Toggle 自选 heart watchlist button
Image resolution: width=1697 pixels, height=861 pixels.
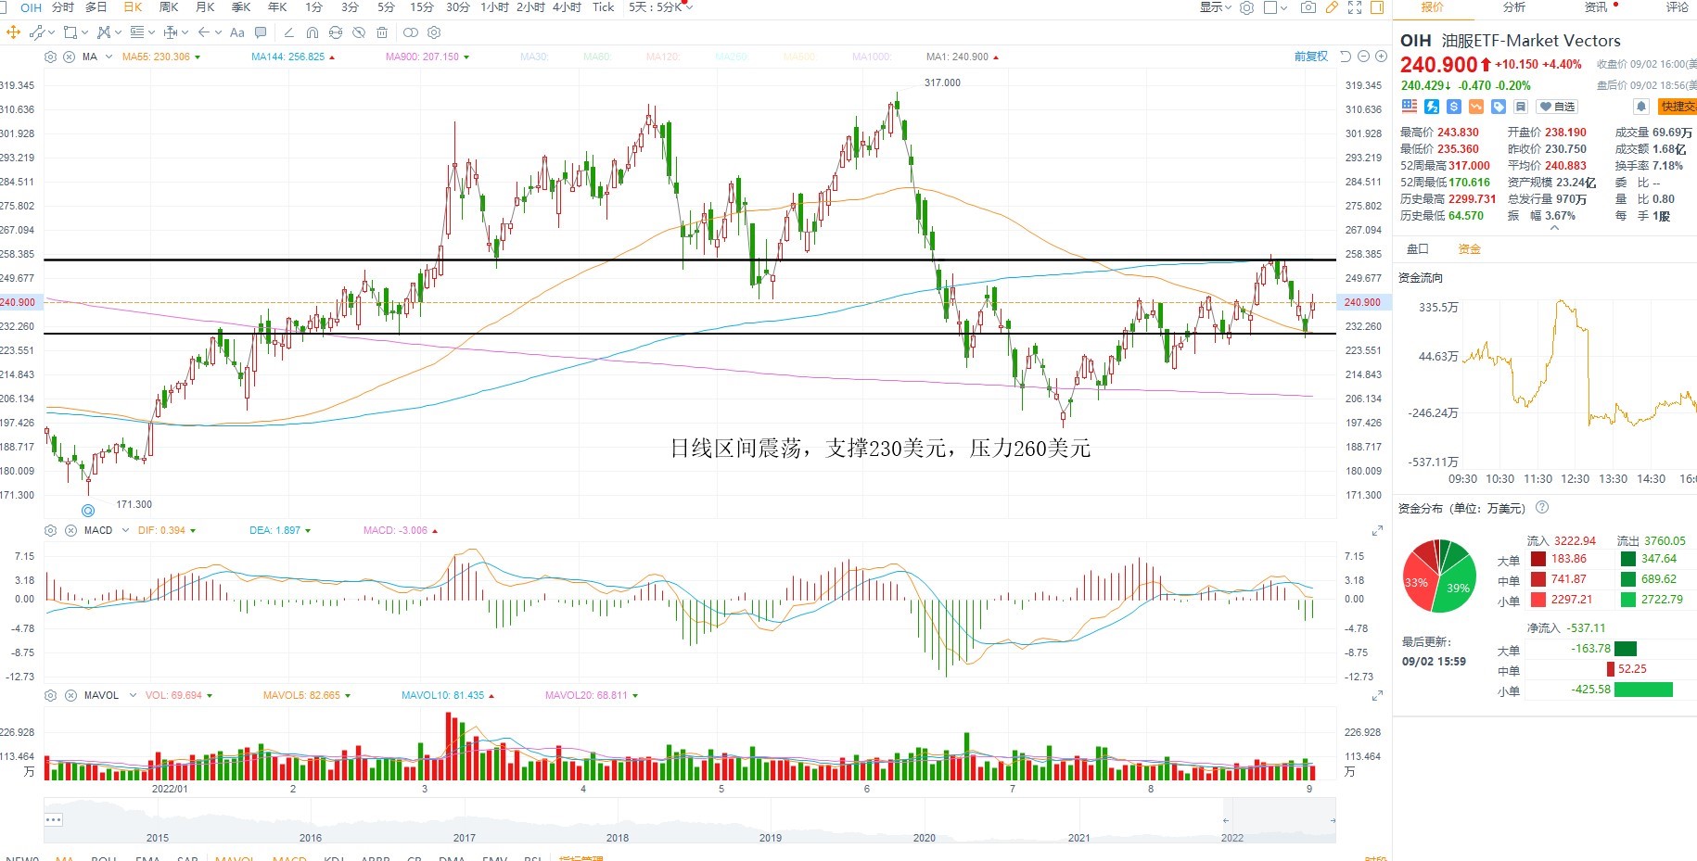pyautogui.click(x=1557, y=107)
